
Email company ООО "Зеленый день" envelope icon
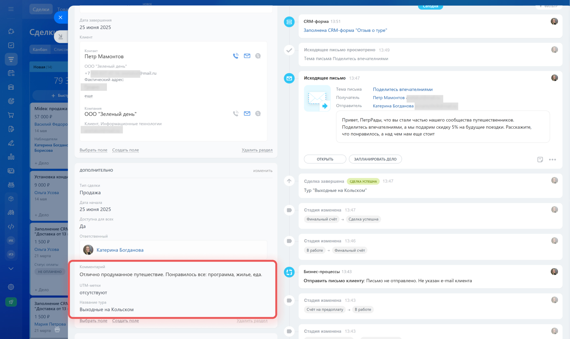(247, 114)
